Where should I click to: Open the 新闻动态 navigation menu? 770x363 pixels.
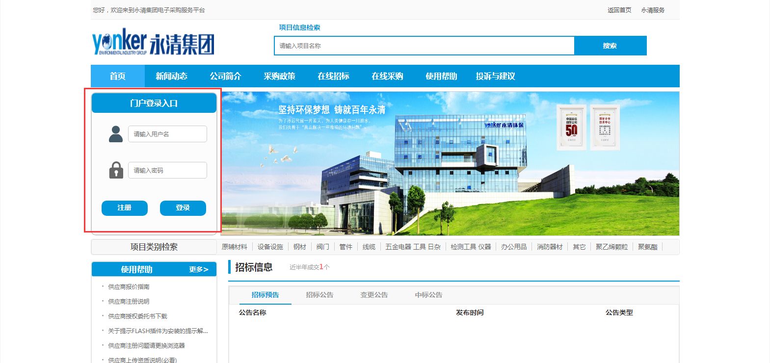pyautogui.click(x=171, y=76)
